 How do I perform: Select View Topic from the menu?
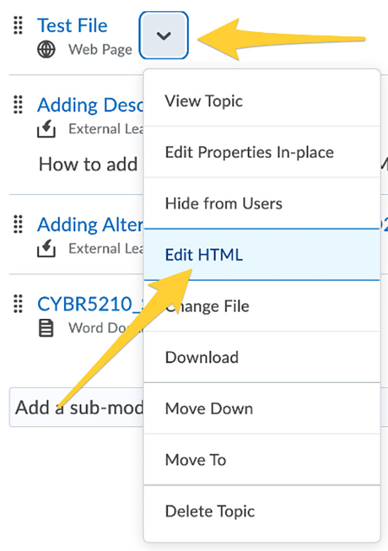pos(204,101)
